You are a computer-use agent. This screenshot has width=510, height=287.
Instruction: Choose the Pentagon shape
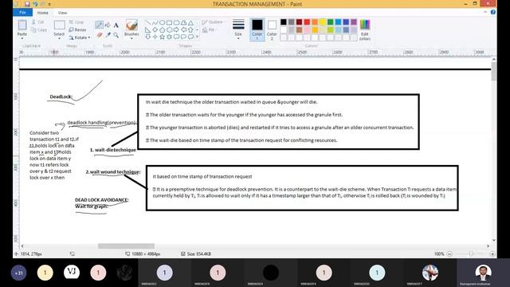pyautogui.click(x=163, y=30)
